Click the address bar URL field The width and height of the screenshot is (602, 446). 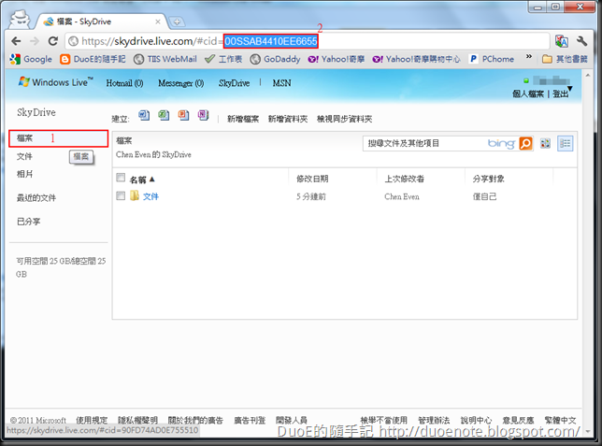tap(308, 41)
